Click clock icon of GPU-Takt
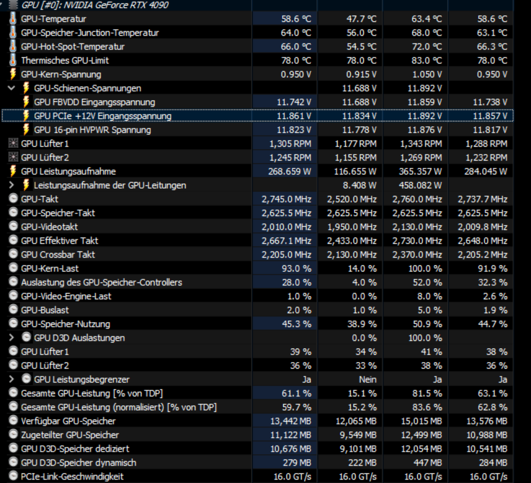 (x=13, y=199)
